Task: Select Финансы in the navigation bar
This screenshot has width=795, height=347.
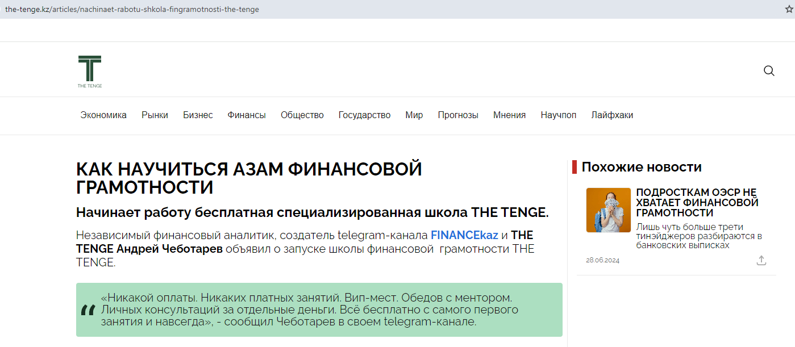Action: click(247, 115)
